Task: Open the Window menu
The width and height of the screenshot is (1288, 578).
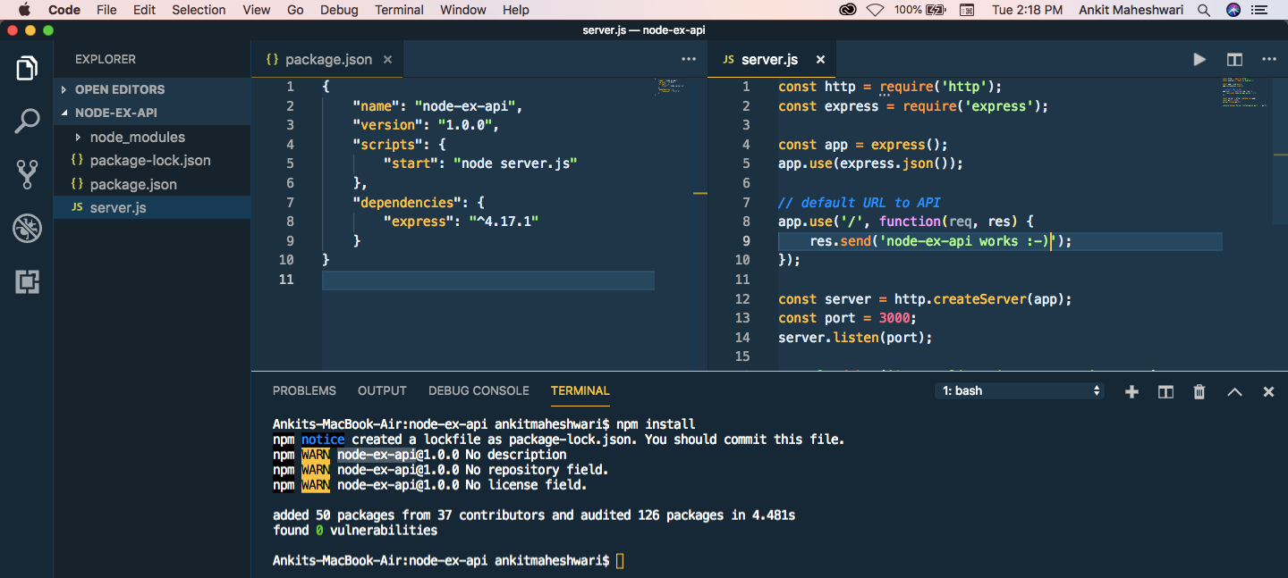Action: click(x=463, y=10)
